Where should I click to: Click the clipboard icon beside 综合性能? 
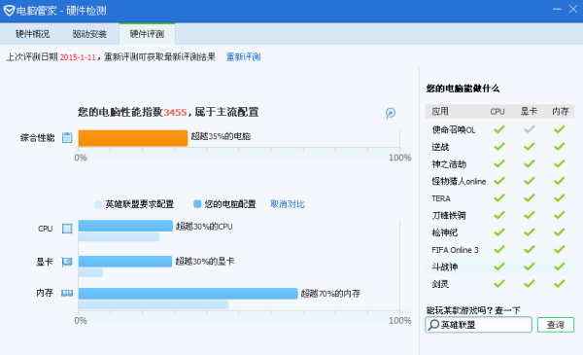[67, 137]
